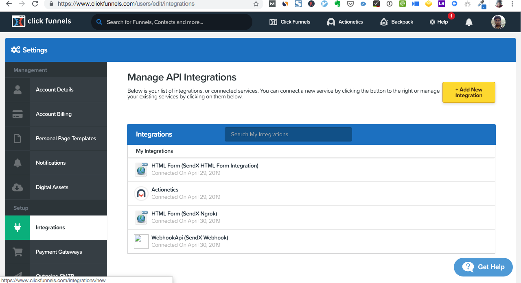The image size is (521, 283).
Task: Open the Zoom extension icon
Action: coord(455,4)
